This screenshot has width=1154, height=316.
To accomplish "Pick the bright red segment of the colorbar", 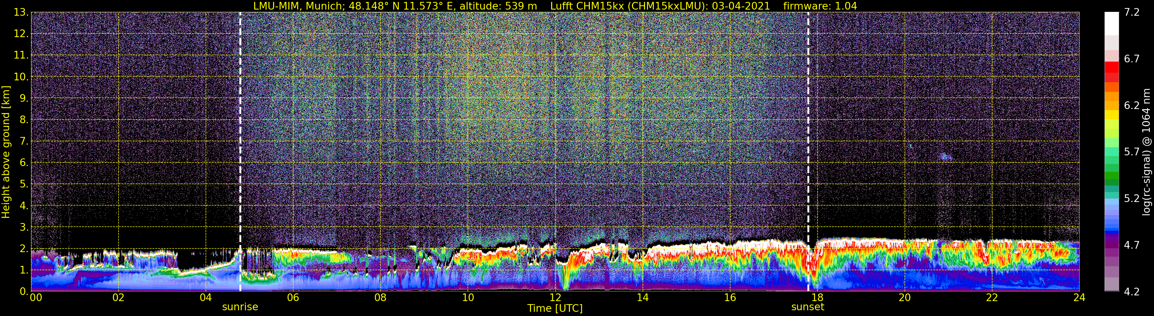I will (x=1111, y=67).
